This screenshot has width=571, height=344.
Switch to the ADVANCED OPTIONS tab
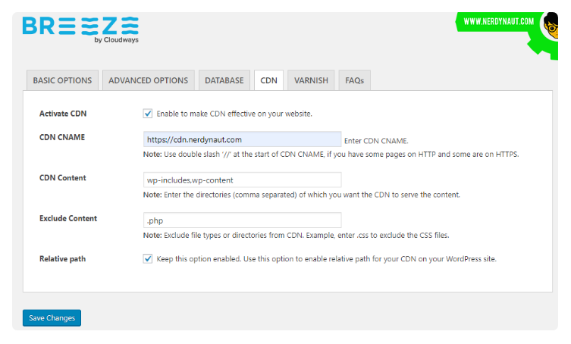148,80
